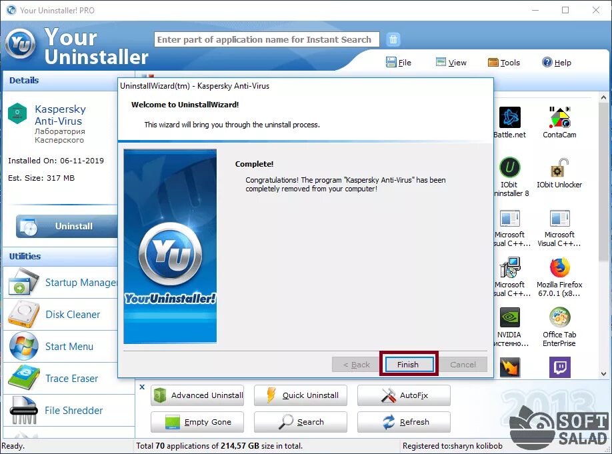Click the Utilities panel header
612x454 pixels.
tap(61, 257)
